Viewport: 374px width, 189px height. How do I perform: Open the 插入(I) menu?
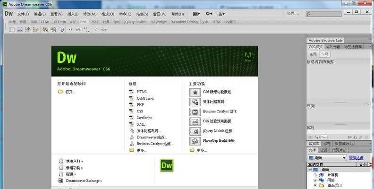73,14
